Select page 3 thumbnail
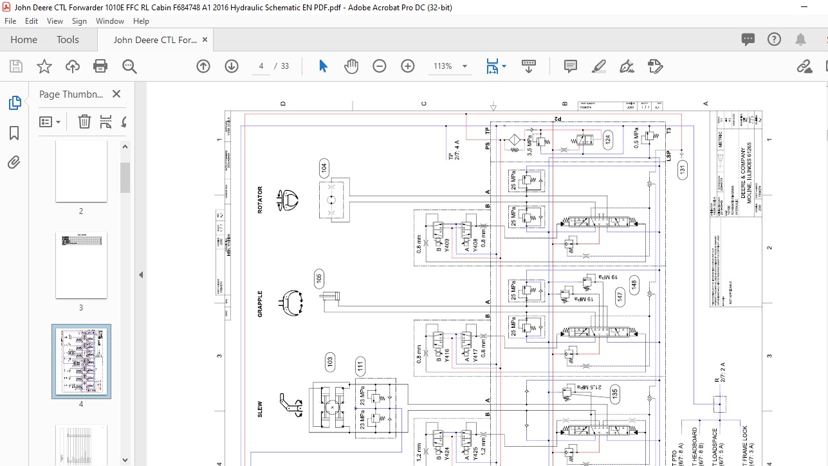828x466 pixels. 81,265
